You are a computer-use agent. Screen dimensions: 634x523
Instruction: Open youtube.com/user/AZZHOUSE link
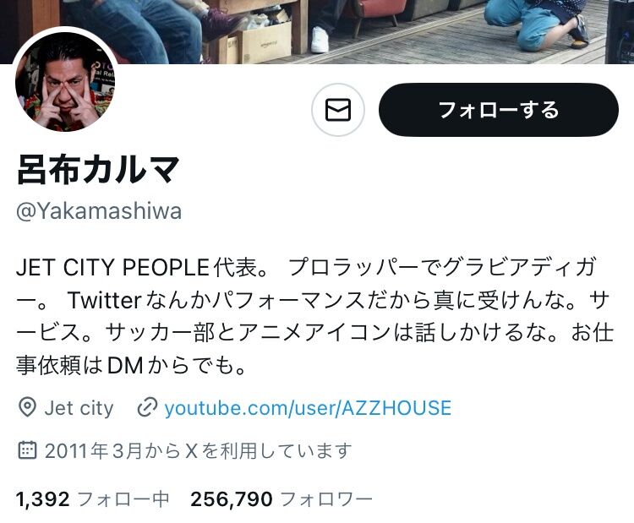click(308, 408)
